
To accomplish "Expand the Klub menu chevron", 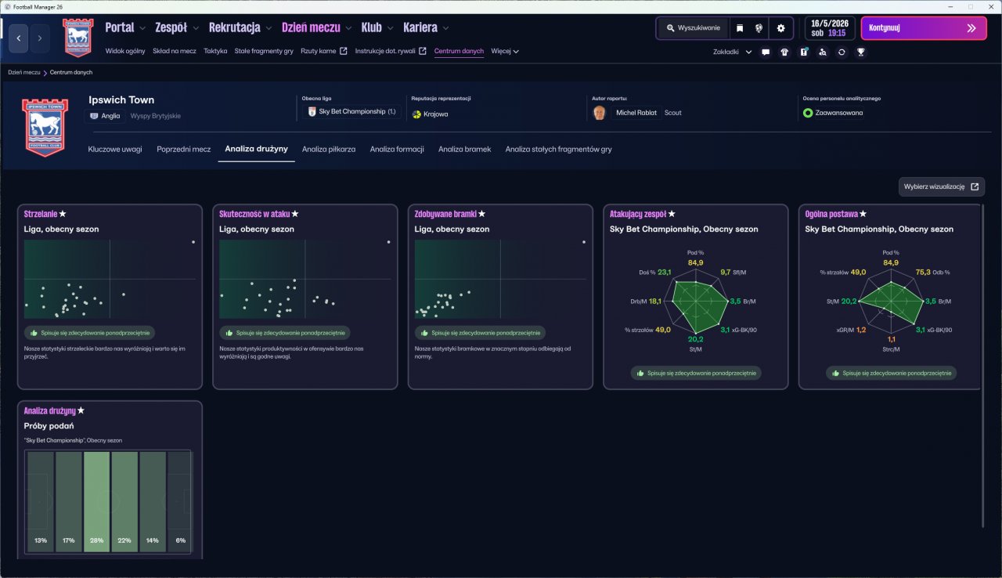I will tap(390, 28).
